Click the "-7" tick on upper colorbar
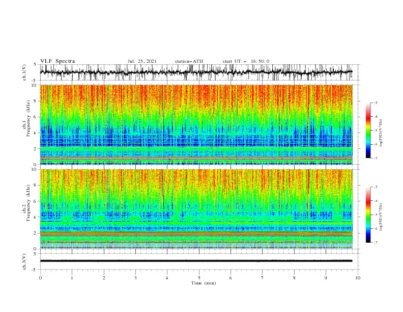 [x=375, y=158]
